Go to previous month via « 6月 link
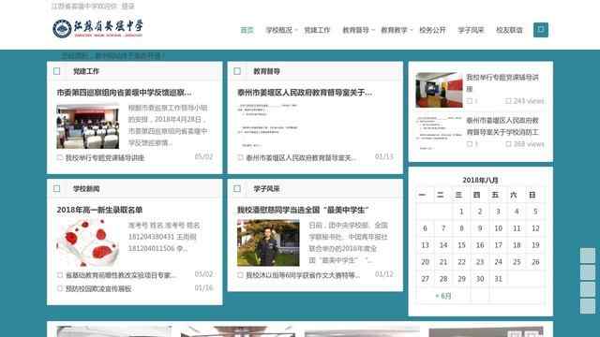Screen dimensions: 600x337 coord(443,296)
